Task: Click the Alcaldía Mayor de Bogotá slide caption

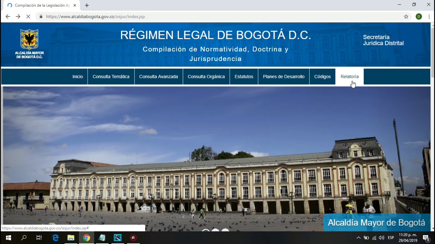Action: (x=377, y=223)
